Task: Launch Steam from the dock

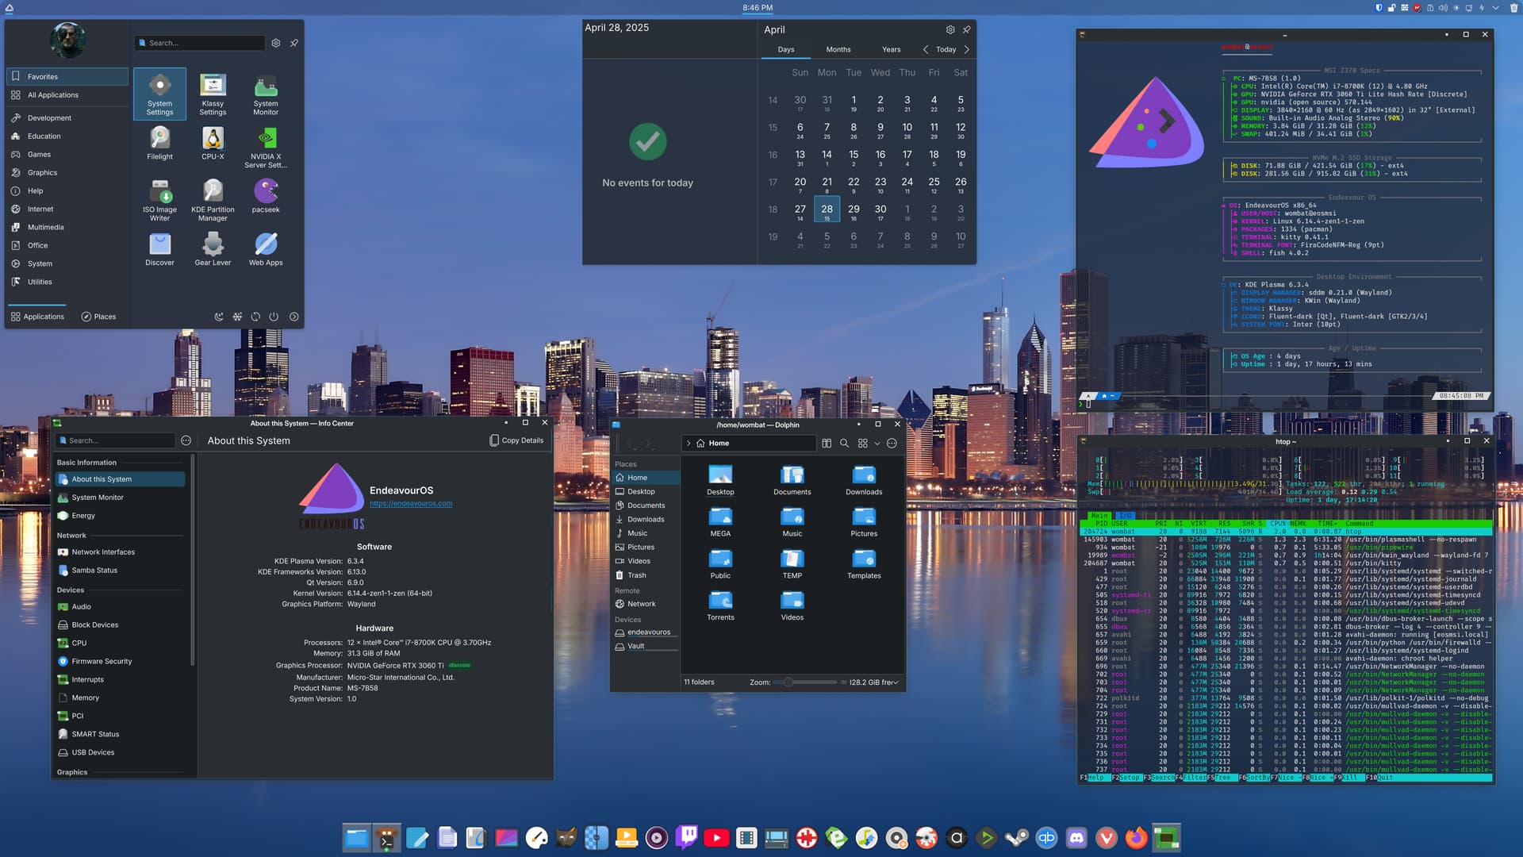Action: [1016, 837]
